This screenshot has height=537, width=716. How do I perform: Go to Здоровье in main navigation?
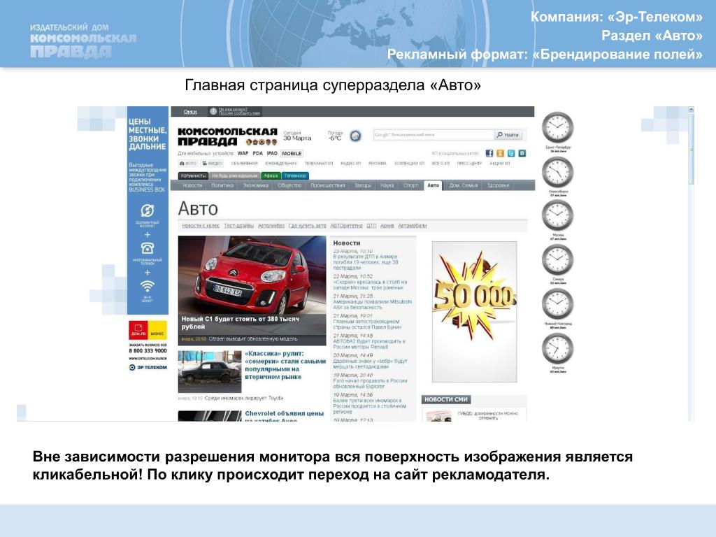point(498,185)
